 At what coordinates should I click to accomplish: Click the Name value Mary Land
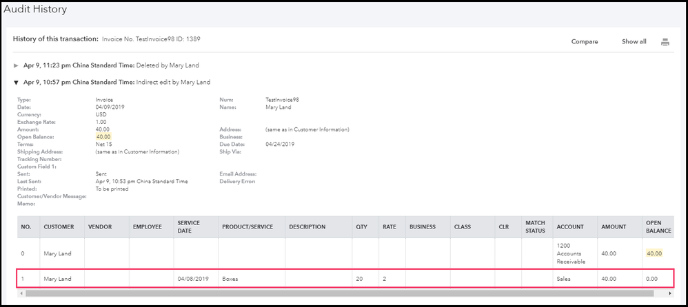tap(279, 107)
